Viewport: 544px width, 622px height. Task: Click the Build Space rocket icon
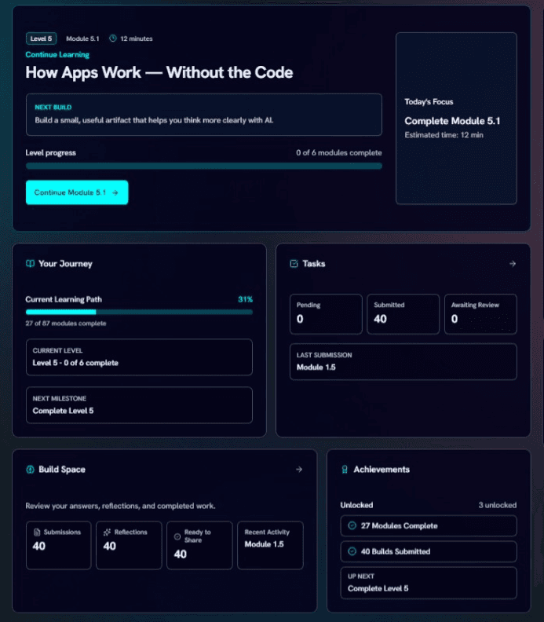30,470
